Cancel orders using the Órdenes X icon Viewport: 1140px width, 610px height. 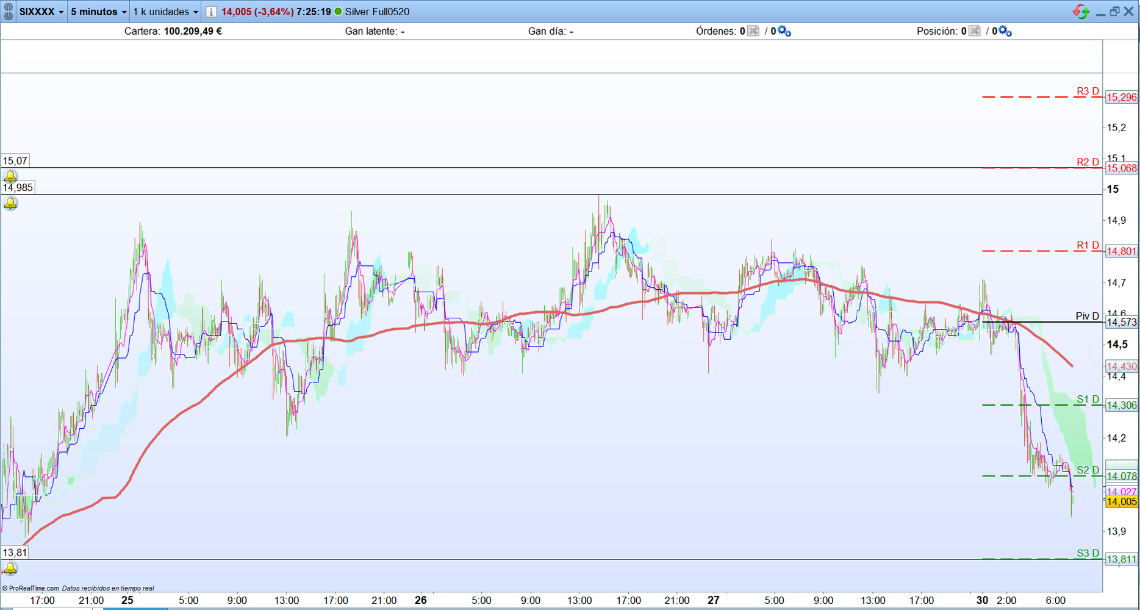[x=753, y=31]
